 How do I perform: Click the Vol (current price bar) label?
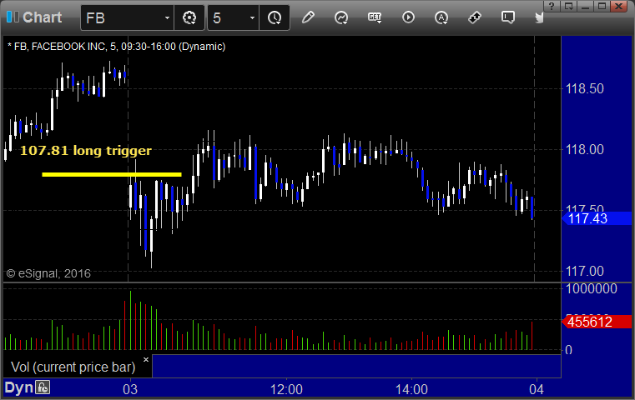73,367
